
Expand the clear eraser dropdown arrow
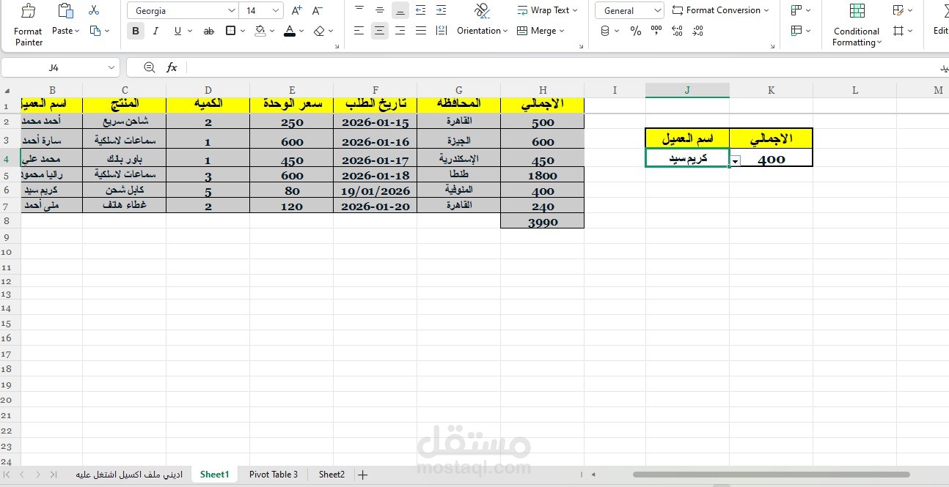click(x=331, y=31)
